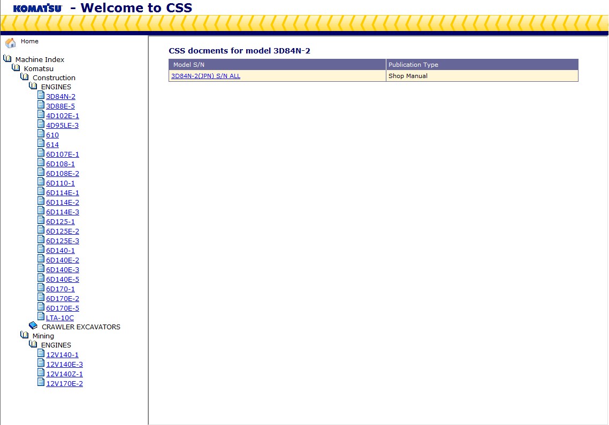Image resolution: width=609 pixels, height=425 pixels.
Task: Click the Model S/N column header
Action: tap(277, 65)
